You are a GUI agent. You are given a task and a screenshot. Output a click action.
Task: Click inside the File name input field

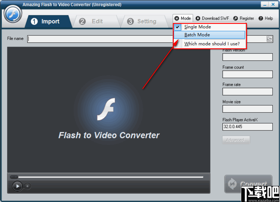coord(115,39)
